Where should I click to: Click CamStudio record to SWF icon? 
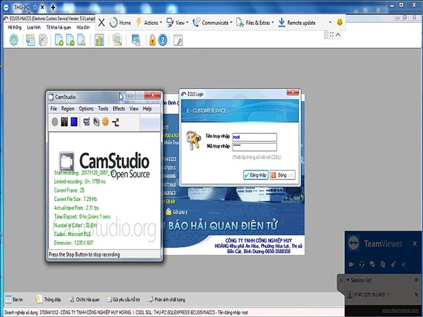pos(96,122)
